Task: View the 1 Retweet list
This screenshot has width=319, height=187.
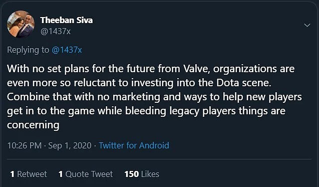Action: 29,174
